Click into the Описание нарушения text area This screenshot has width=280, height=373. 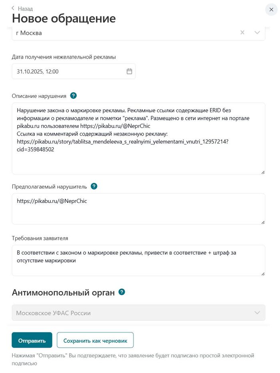[138, 160]
